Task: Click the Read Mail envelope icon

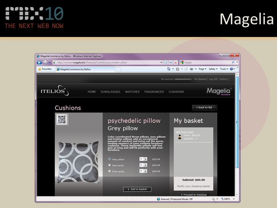Action: point(186,69)
